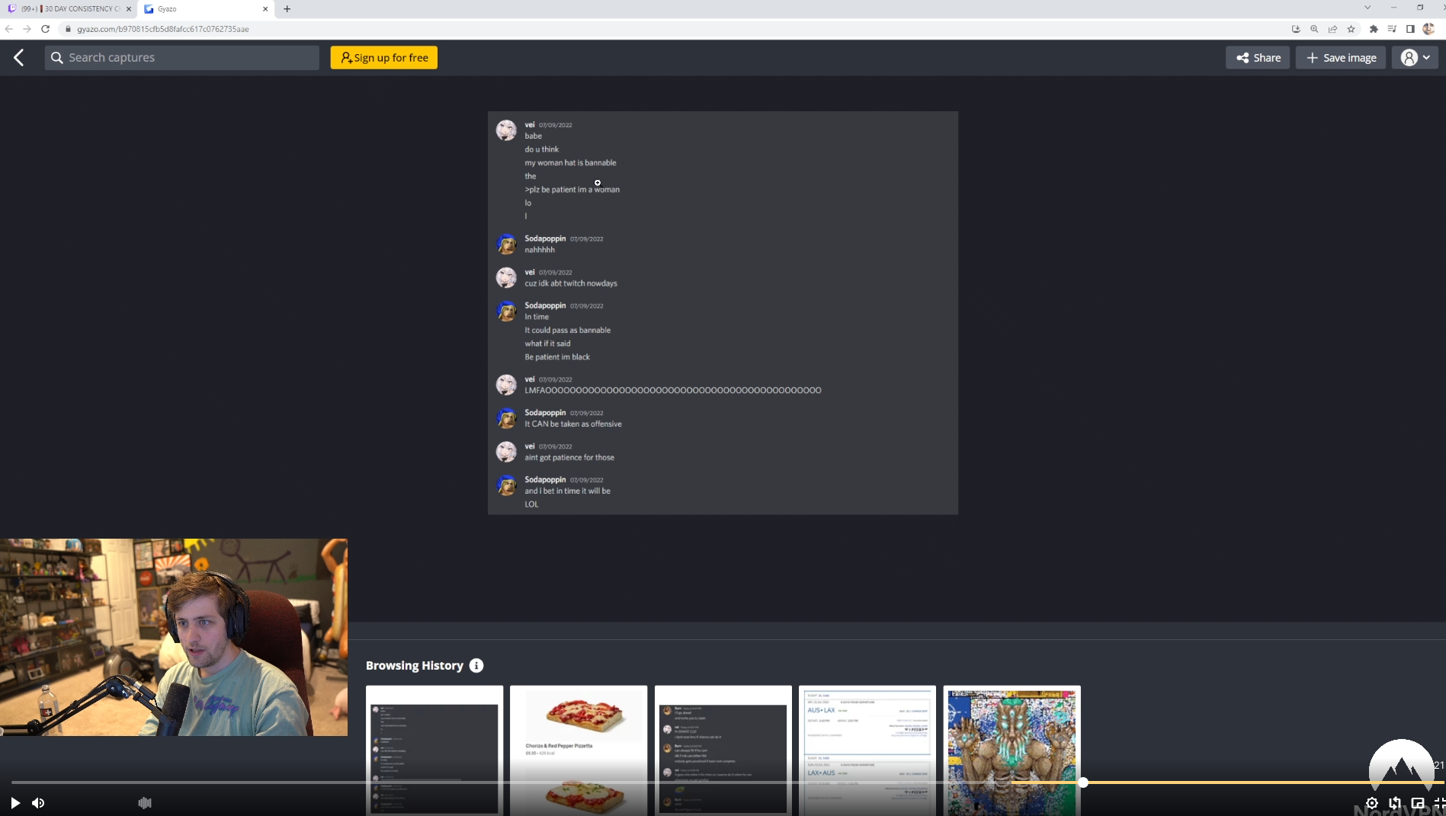Viewport: 1446px width, 816px height.
Task: Seek using the video progress bar handle
Action: point(1083,782)
